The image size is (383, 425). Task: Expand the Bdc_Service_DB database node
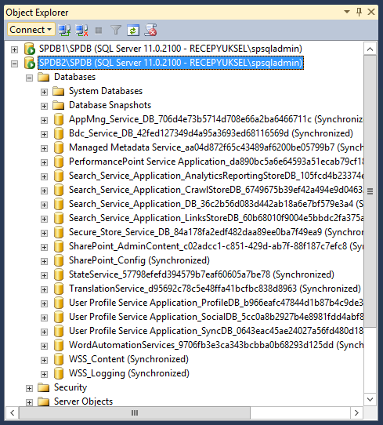44,134
